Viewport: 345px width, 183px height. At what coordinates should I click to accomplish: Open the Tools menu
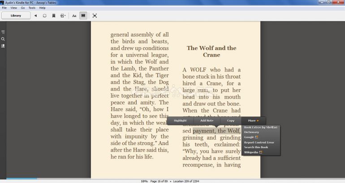pos(32,8)
